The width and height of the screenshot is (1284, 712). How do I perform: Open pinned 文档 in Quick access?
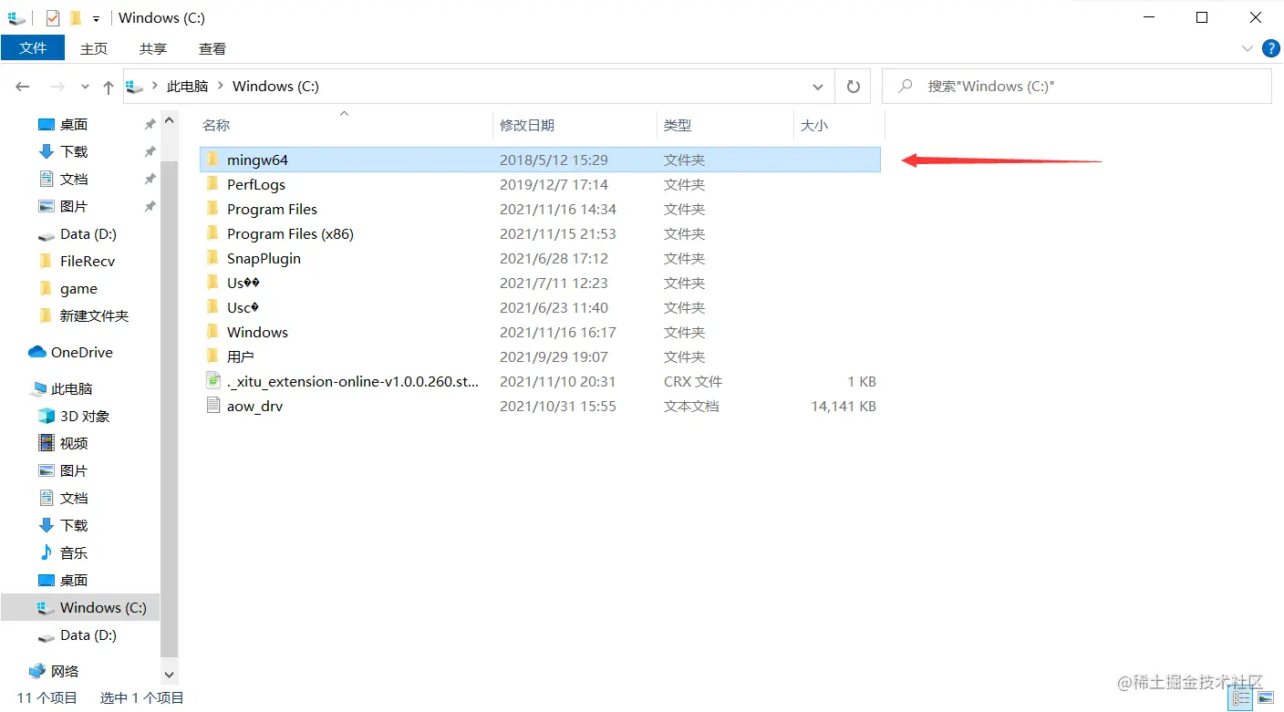pos(74,179)
